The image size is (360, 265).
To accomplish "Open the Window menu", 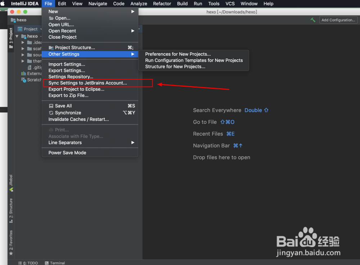I will [249, 4].
